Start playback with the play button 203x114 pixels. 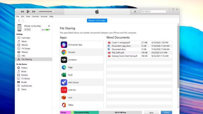click(x=28, y=11)
